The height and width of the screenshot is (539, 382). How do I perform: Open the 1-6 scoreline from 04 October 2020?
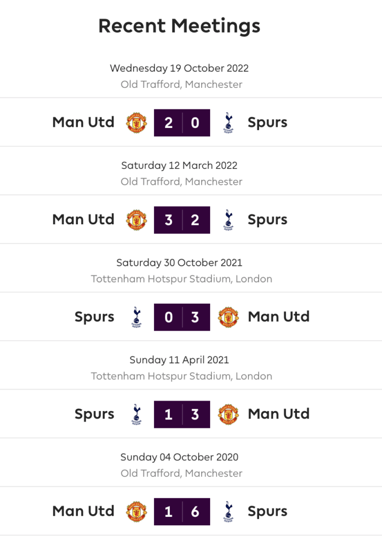[182, 512]
